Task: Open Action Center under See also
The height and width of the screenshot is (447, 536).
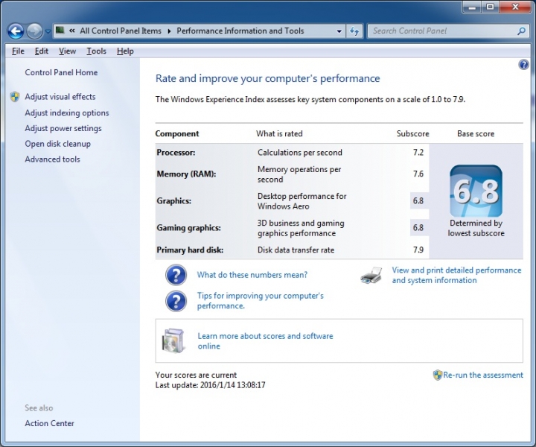Action: 49,423
